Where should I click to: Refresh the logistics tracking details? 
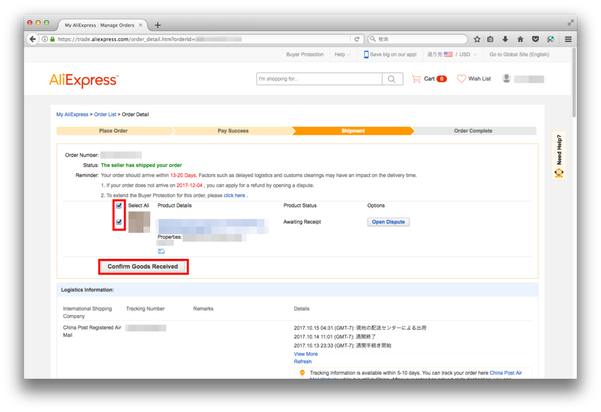pyautogui.click(x=302, y=362)
